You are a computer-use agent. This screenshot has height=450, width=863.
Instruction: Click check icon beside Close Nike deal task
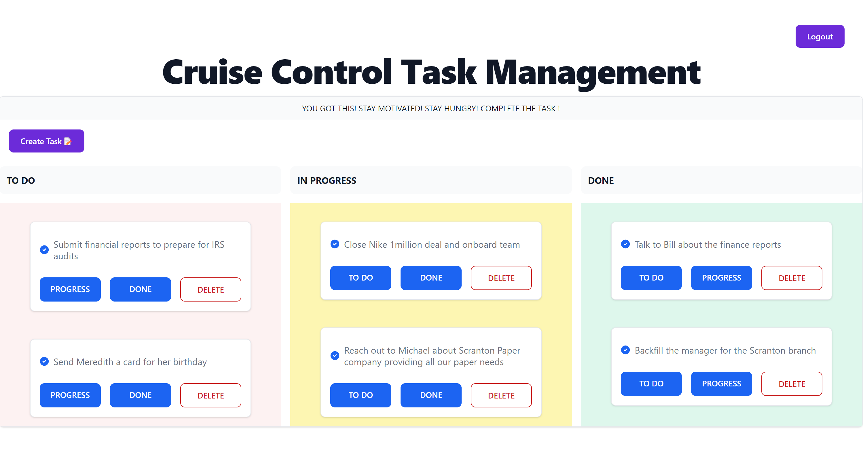335,244
